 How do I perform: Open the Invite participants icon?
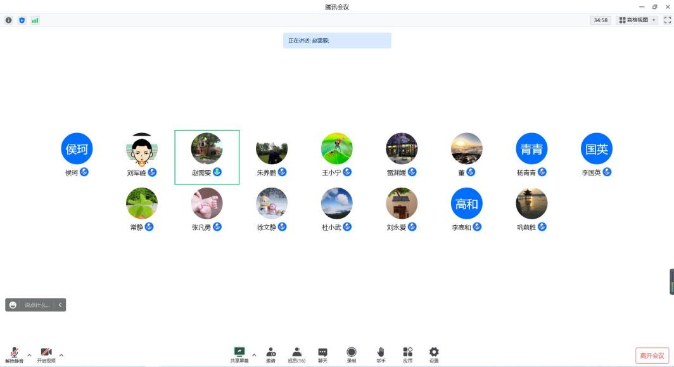point(270,354)
